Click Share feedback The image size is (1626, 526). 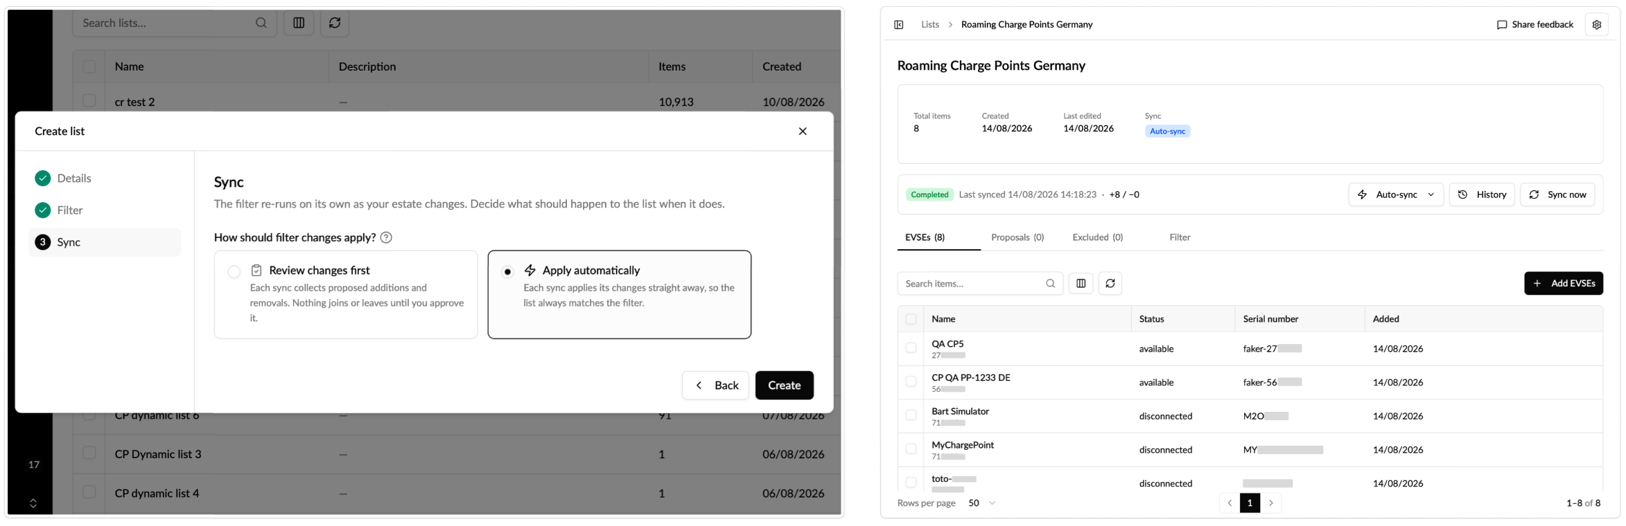1535,25
